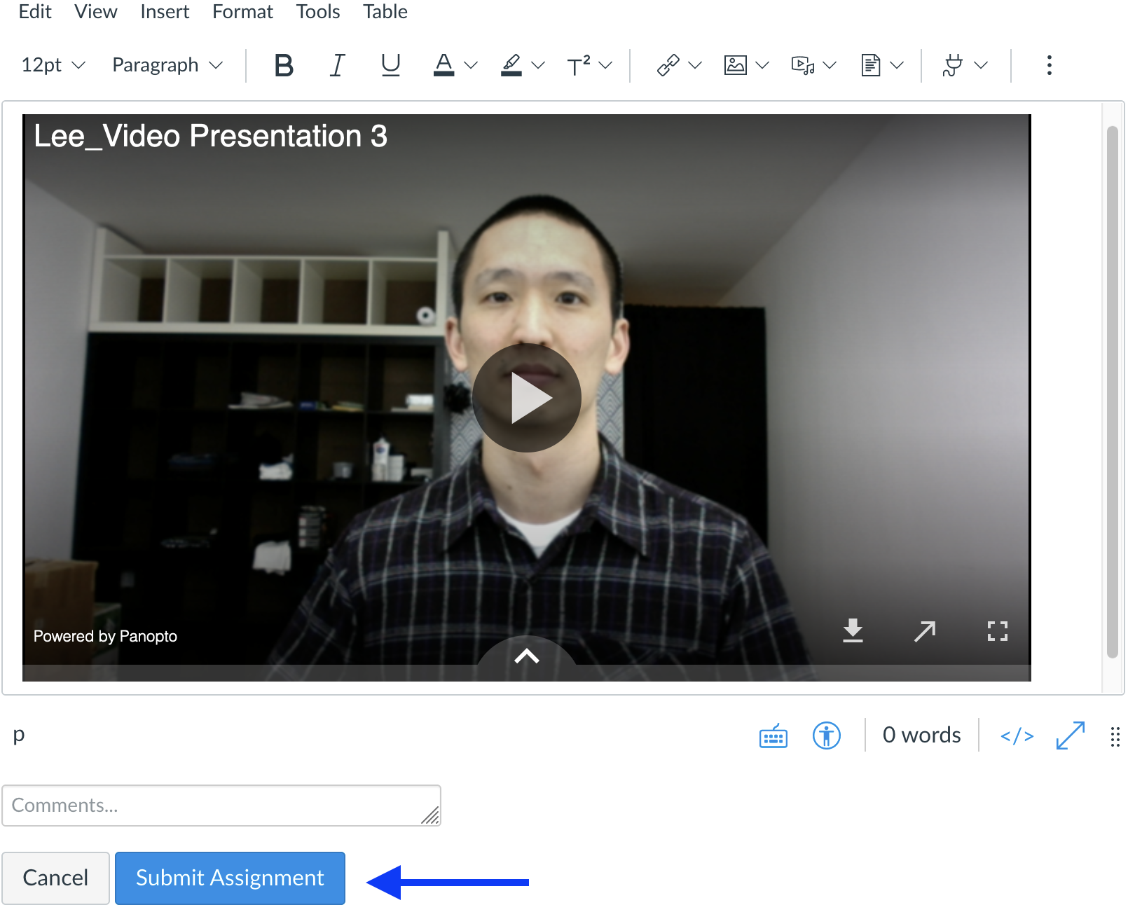Enter fullscreen on the video player
This screenshot has width=1128, height=905.
(998, 631)
